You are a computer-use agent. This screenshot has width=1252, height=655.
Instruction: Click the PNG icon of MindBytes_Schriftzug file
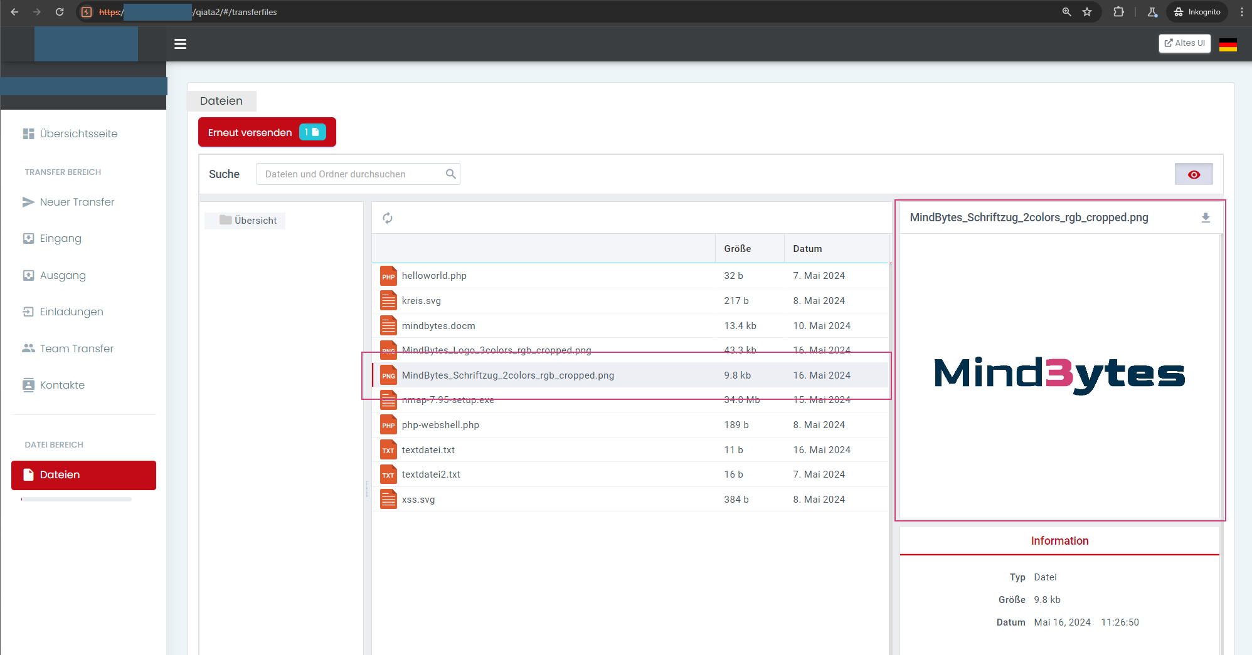pyautogui.click(x=389, y=375)
